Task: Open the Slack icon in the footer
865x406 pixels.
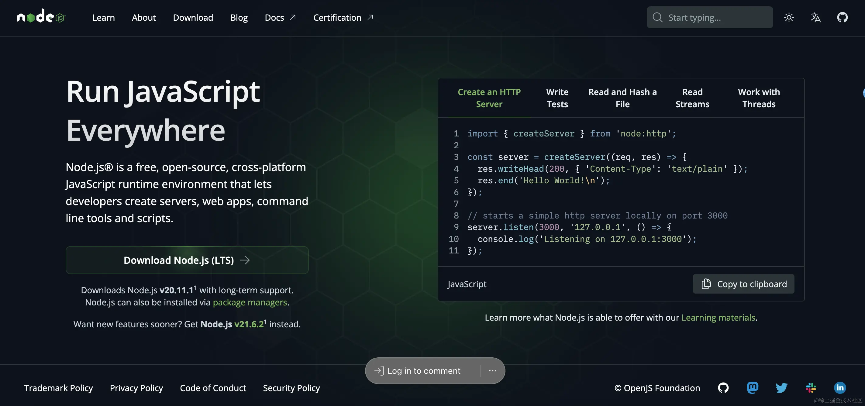Action: (811, 388)
